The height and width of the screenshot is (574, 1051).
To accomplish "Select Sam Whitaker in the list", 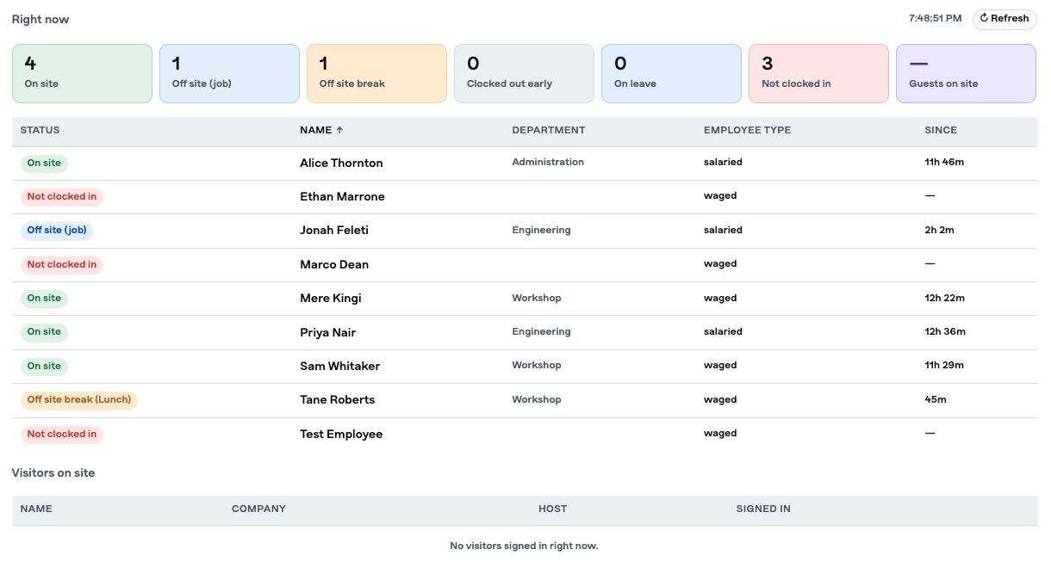I will click(x=339, y=367).
